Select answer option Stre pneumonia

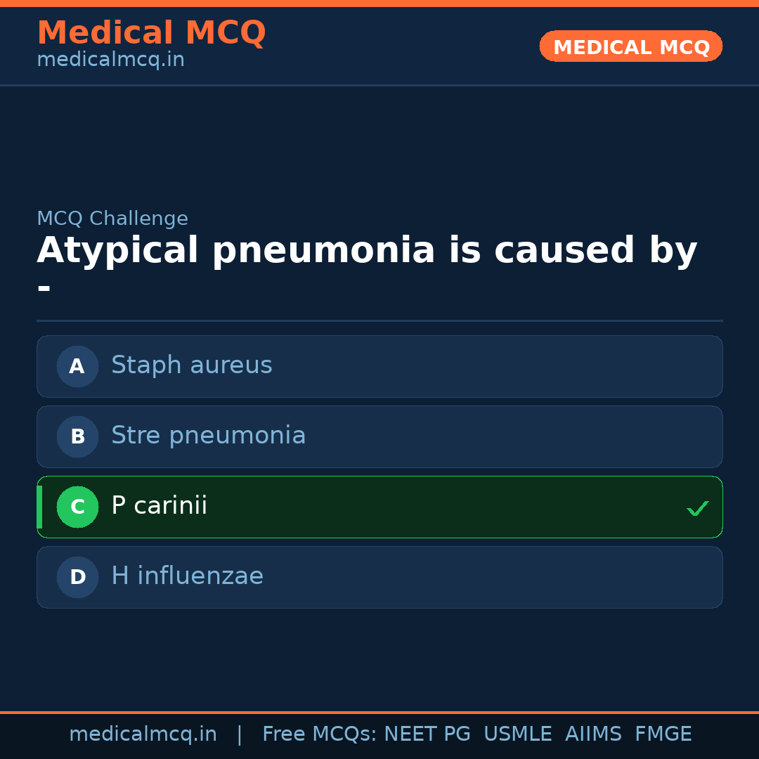pyautogui.click(x=379, y=436)
